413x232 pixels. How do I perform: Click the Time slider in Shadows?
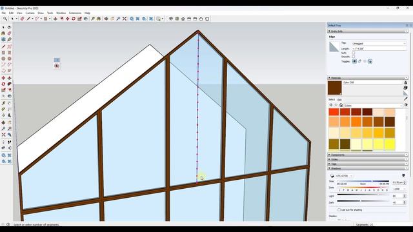(363, 181)
